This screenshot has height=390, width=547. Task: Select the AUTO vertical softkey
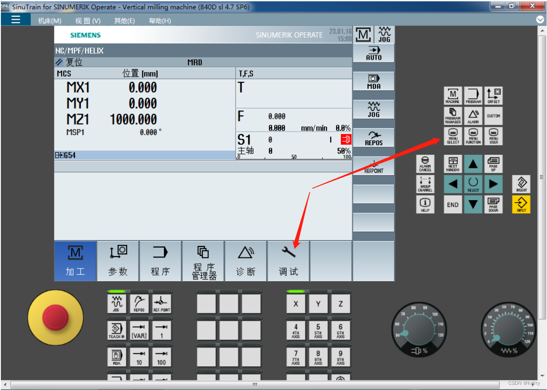click(374, 53)
